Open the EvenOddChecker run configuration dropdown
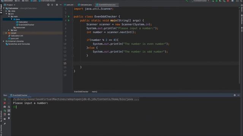This screenshot has height=136, width=243. [x=201, y=1]
